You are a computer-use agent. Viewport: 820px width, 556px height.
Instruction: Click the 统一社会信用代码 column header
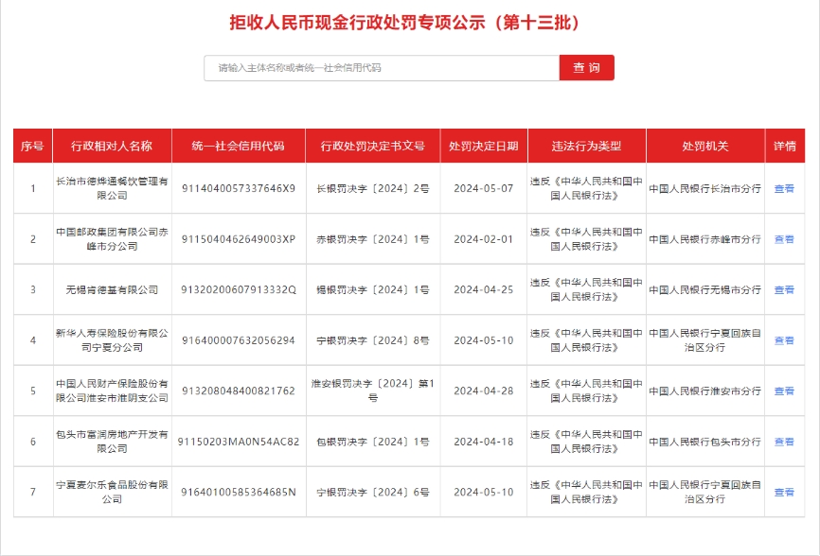point(239,147)
